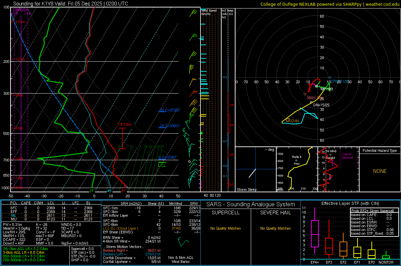
Task: Open the Storm Slinky inset
Action: click(256, 169)
